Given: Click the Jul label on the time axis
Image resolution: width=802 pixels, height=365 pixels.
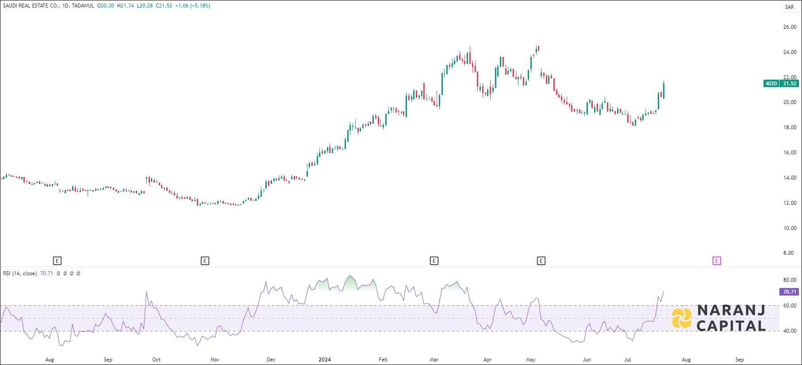Looking at the screenshot, I should 628,360.
